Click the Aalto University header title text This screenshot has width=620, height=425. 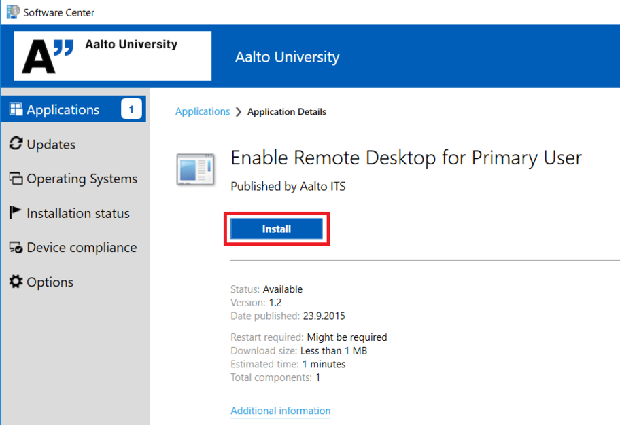287,57
